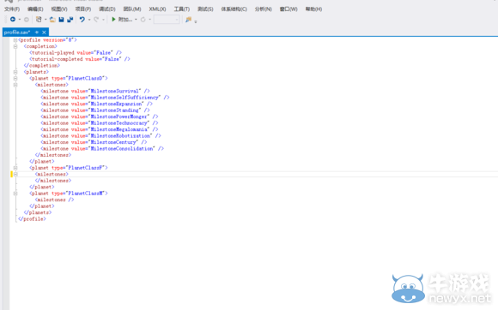Open the 编辑(E) menu
The image size is (498, 310).
(35, 9)
